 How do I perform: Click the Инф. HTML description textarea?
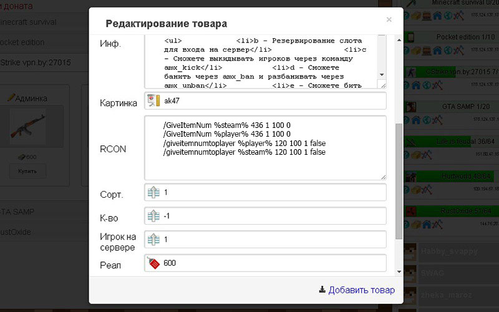click(x=262, y=62)
